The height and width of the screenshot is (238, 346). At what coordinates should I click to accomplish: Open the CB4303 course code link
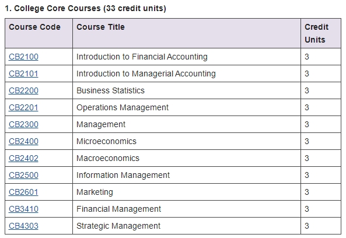tap(23, 226)
